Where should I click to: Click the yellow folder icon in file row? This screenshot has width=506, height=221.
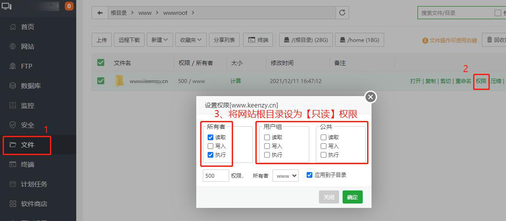(120, 81)
